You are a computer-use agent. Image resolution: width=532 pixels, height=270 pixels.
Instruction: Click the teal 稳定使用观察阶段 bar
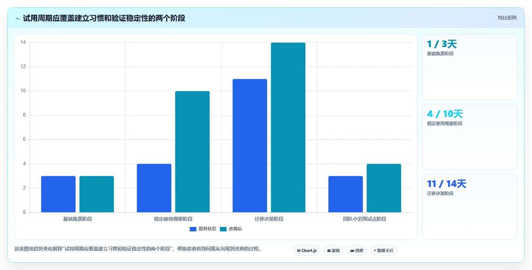point(192,152)
